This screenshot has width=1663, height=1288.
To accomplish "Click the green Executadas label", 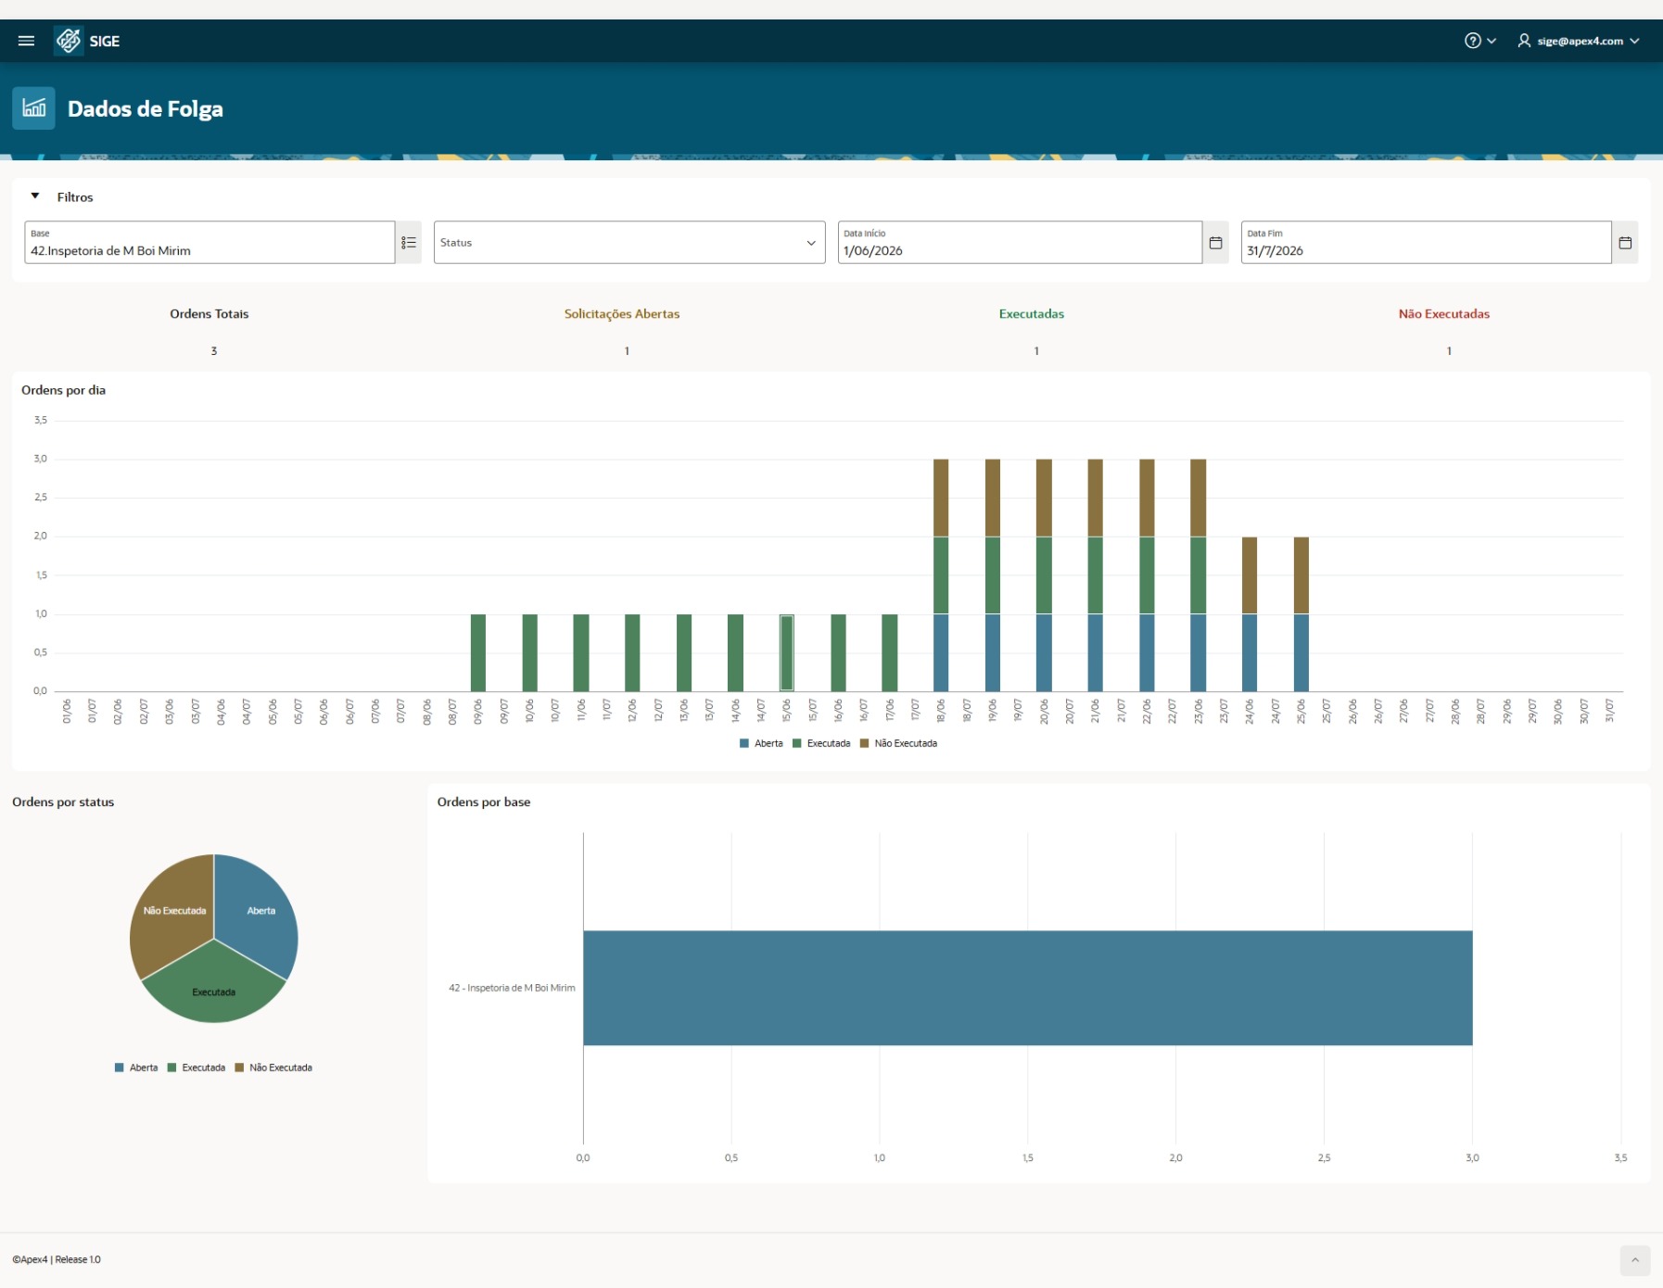I will pyautogui.click(x=1032, y=314).
